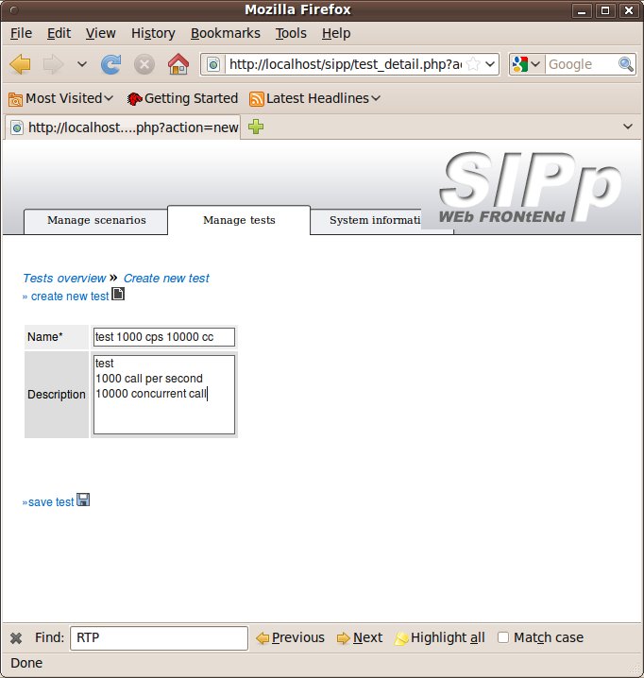
Task: Open the Getting Started bookmark
Action: click(182, 98)
